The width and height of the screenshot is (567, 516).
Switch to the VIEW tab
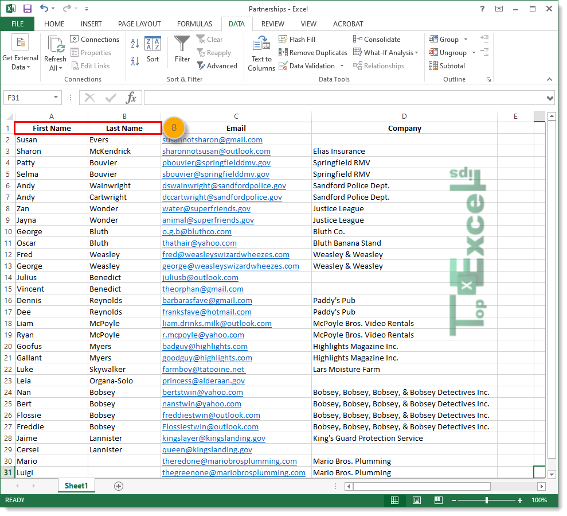coord(308,24)
